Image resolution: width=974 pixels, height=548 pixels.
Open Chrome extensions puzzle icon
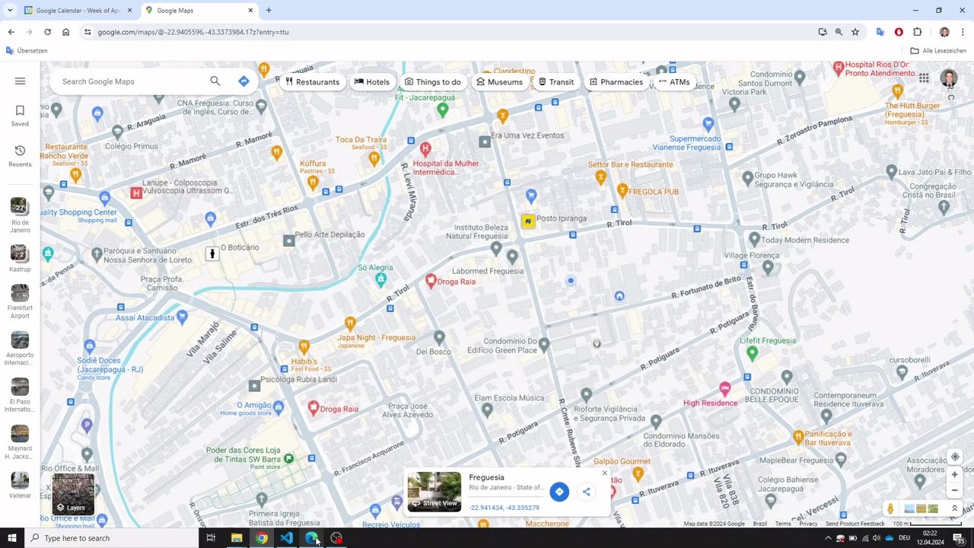917,32
